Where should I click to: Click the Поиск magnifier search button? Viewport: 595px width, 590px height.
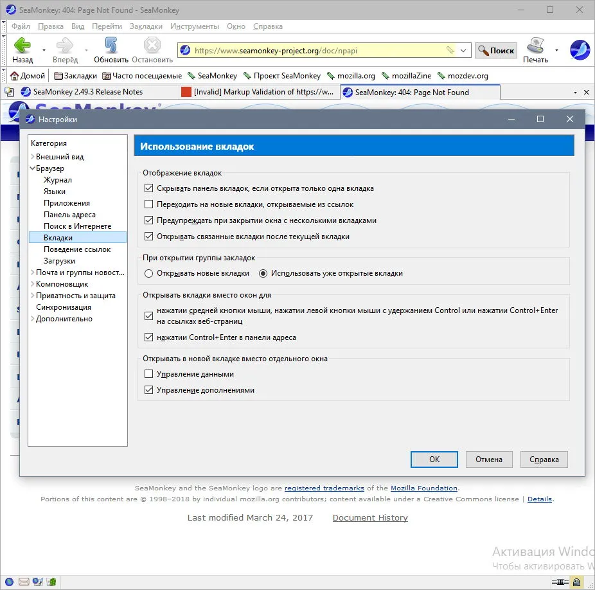click(x=496, y=51)
